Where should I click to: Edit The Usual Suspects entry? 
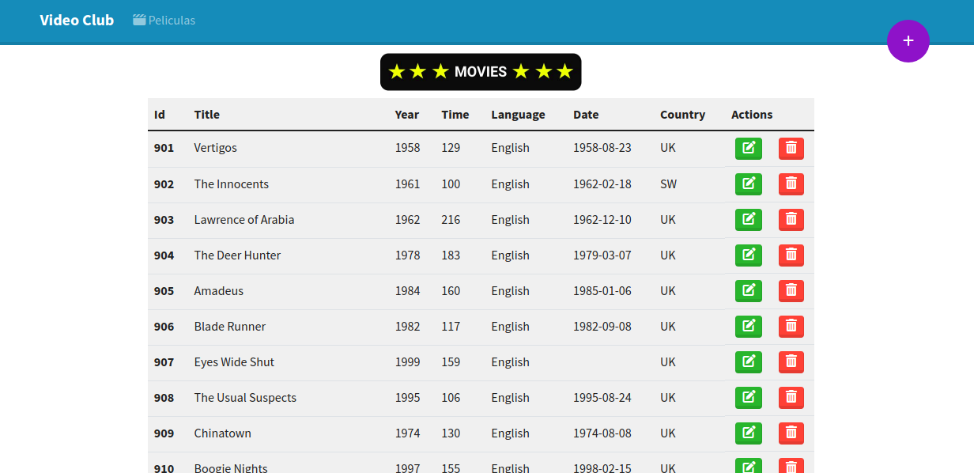click(749, 398)
